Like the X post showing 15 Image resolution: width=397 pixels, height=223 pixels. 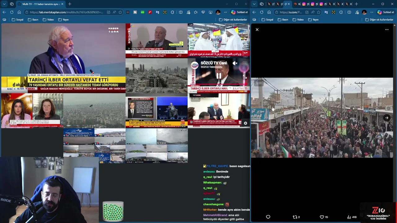point(324,217)
